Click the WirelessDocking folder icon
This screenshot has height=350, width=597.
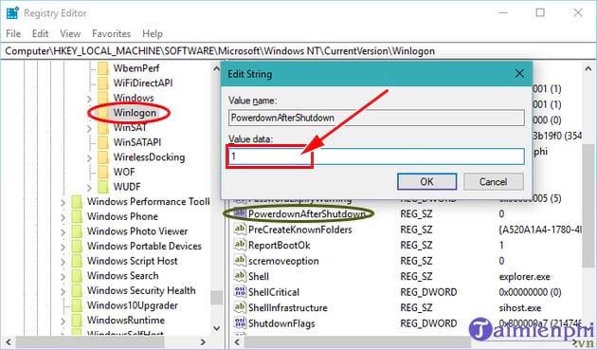[102, 157]
